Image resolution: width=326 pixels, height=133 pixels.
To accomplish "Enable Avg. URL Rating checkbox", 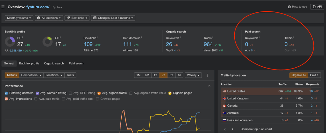I will coord(71,93).
